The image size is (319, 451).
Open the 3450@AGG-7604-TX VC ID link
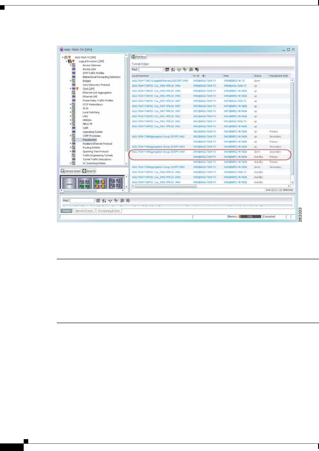[x=204, y=81]
